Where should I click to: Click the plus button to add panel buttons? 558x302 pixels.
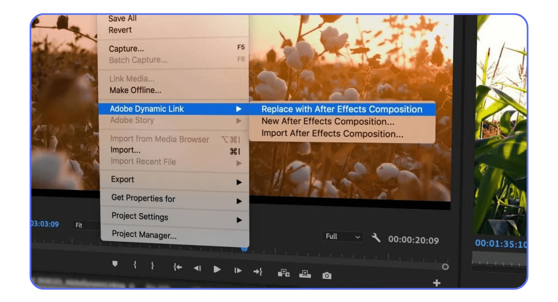436,283
